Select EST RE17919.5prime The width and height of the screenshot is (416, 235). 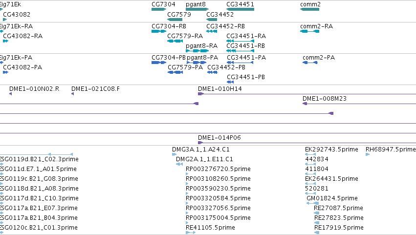click(x=339, y=228)
